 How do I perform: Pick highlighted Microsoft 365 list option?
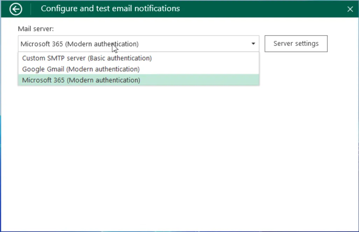(81, 80)
